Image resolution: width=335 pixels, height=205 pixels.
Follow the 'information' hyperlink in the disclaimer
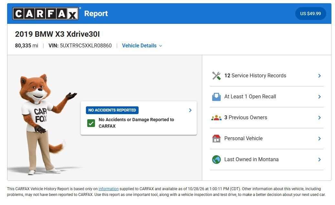click(108, 189)
